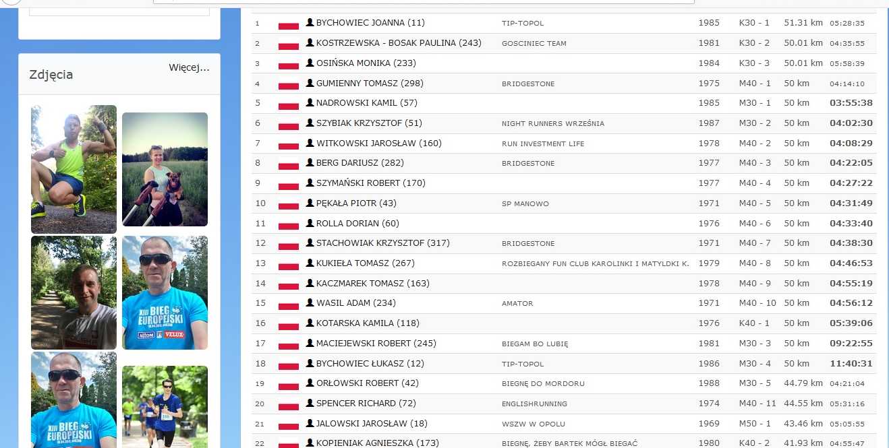Viewport: 889px width, 448px height.
Task: Select club name NIGHT RUNNERS WRZEŚNIA
Action: click(x=553, y=124)
